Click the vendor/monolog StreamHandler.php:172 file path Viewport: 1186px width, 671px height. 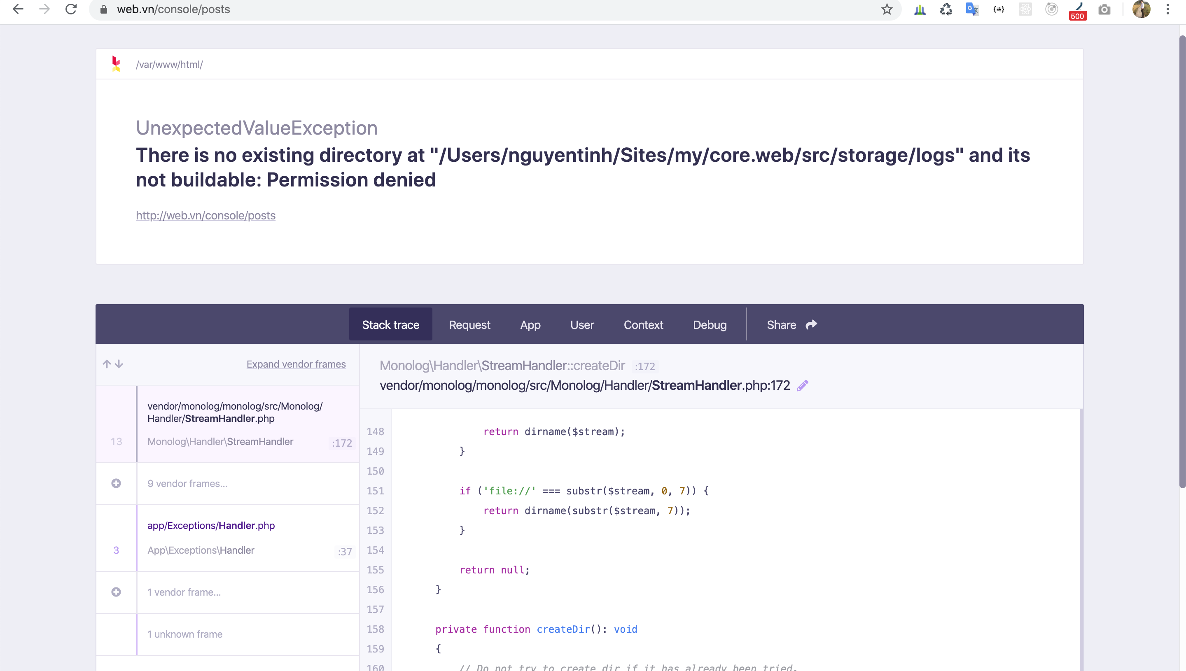click(584, 385)
